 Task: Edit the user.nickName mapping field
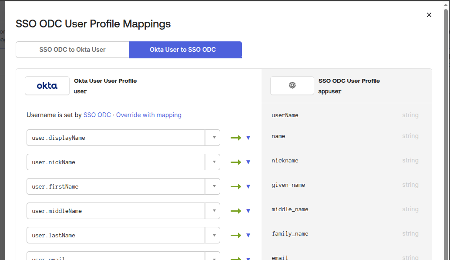116,162
